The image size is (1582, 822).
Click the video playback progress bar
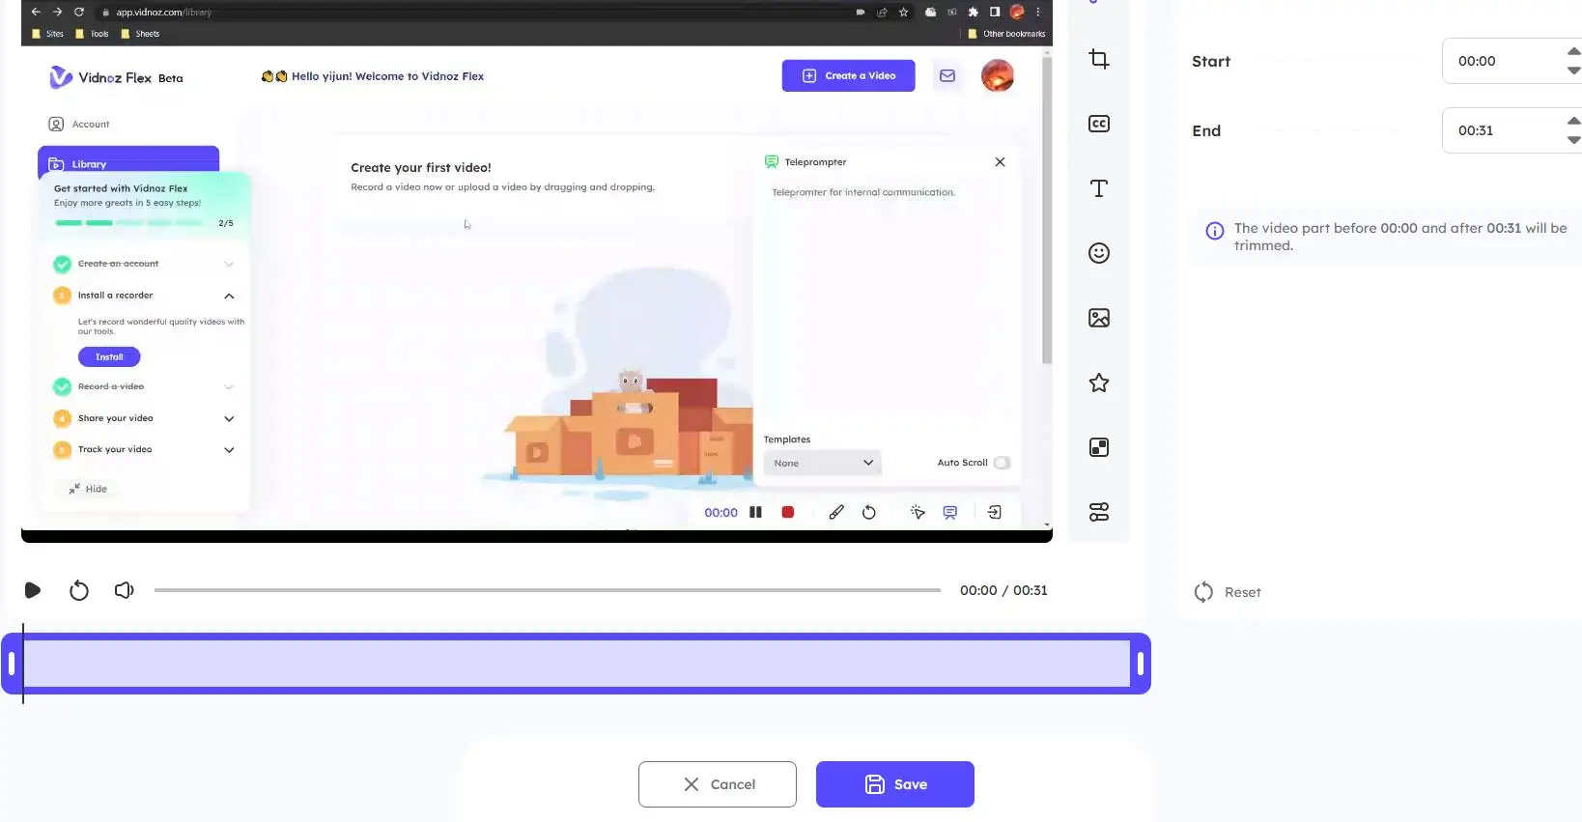(547, 590)
